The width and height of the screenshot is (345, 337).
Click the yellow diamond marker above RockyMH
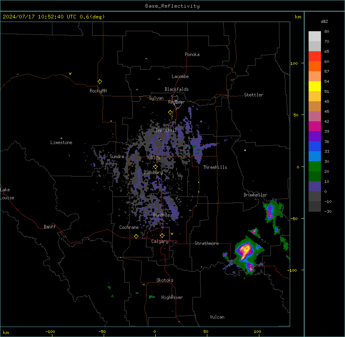[x=100, y=82]
